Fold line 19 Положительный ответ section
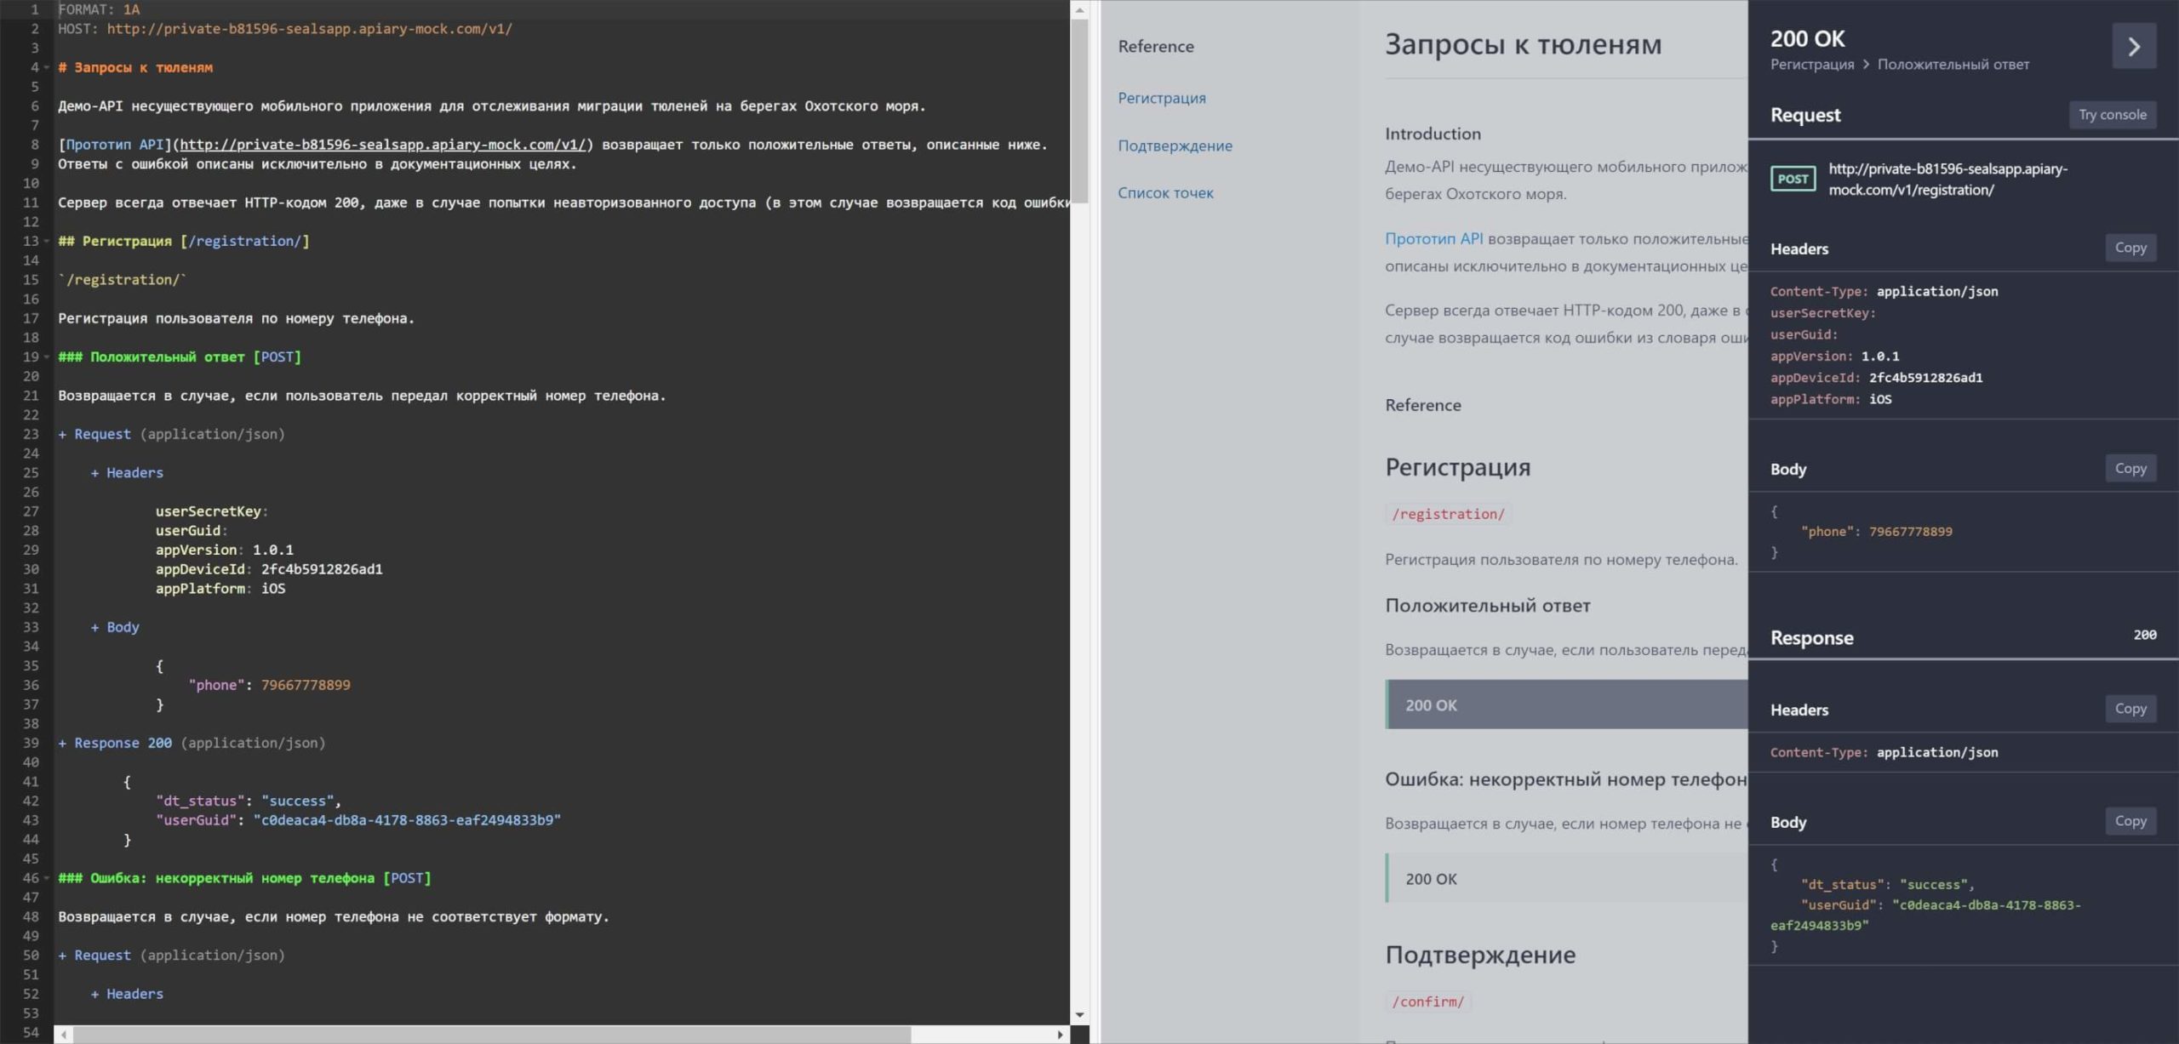The width and height of the screenshot is (2179, 1044). pos(47,357)
